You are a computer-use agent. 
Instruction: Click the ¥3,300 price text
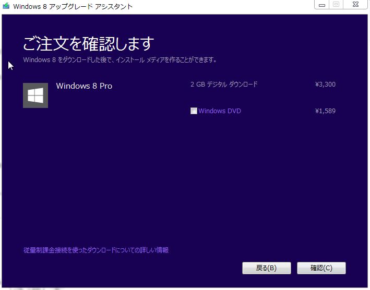pyautogui.click(x=325, y=84)
